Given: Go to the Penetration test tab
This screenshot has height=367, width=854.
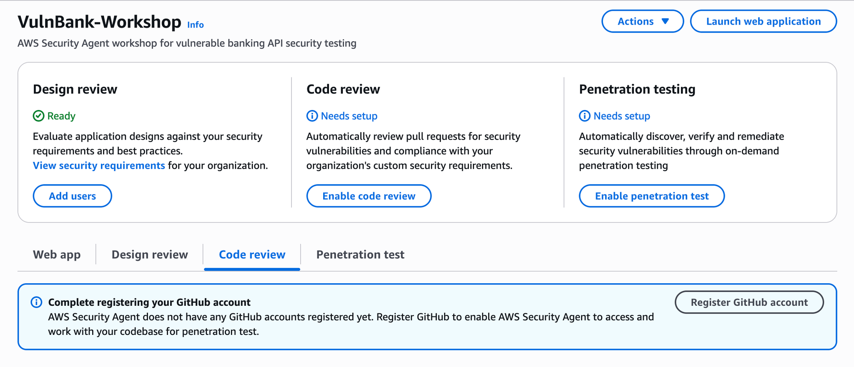Looking at the screenshot, I should [x=360, y=255].
